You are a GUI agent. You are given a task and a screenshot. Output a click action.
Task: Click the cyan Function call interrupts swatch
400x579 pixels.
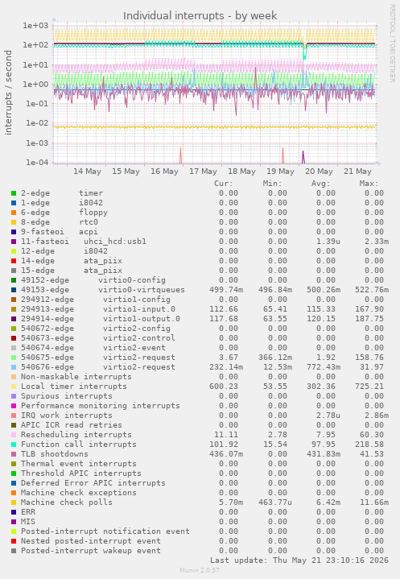pos(14,445)
